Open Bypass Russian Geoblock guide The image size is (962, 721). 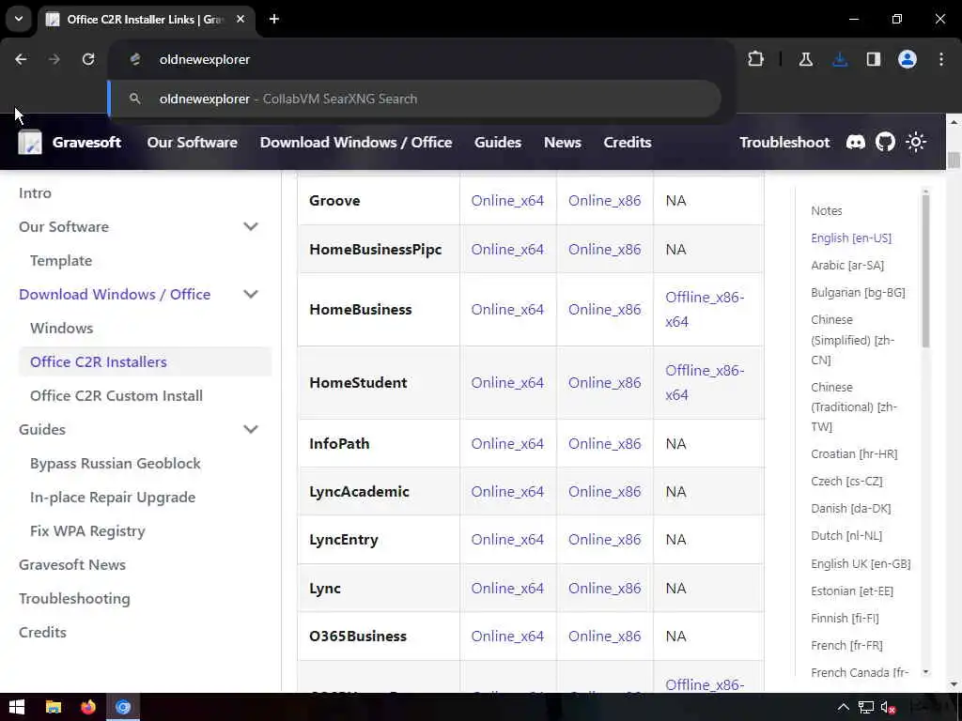(x=116, y=464)
